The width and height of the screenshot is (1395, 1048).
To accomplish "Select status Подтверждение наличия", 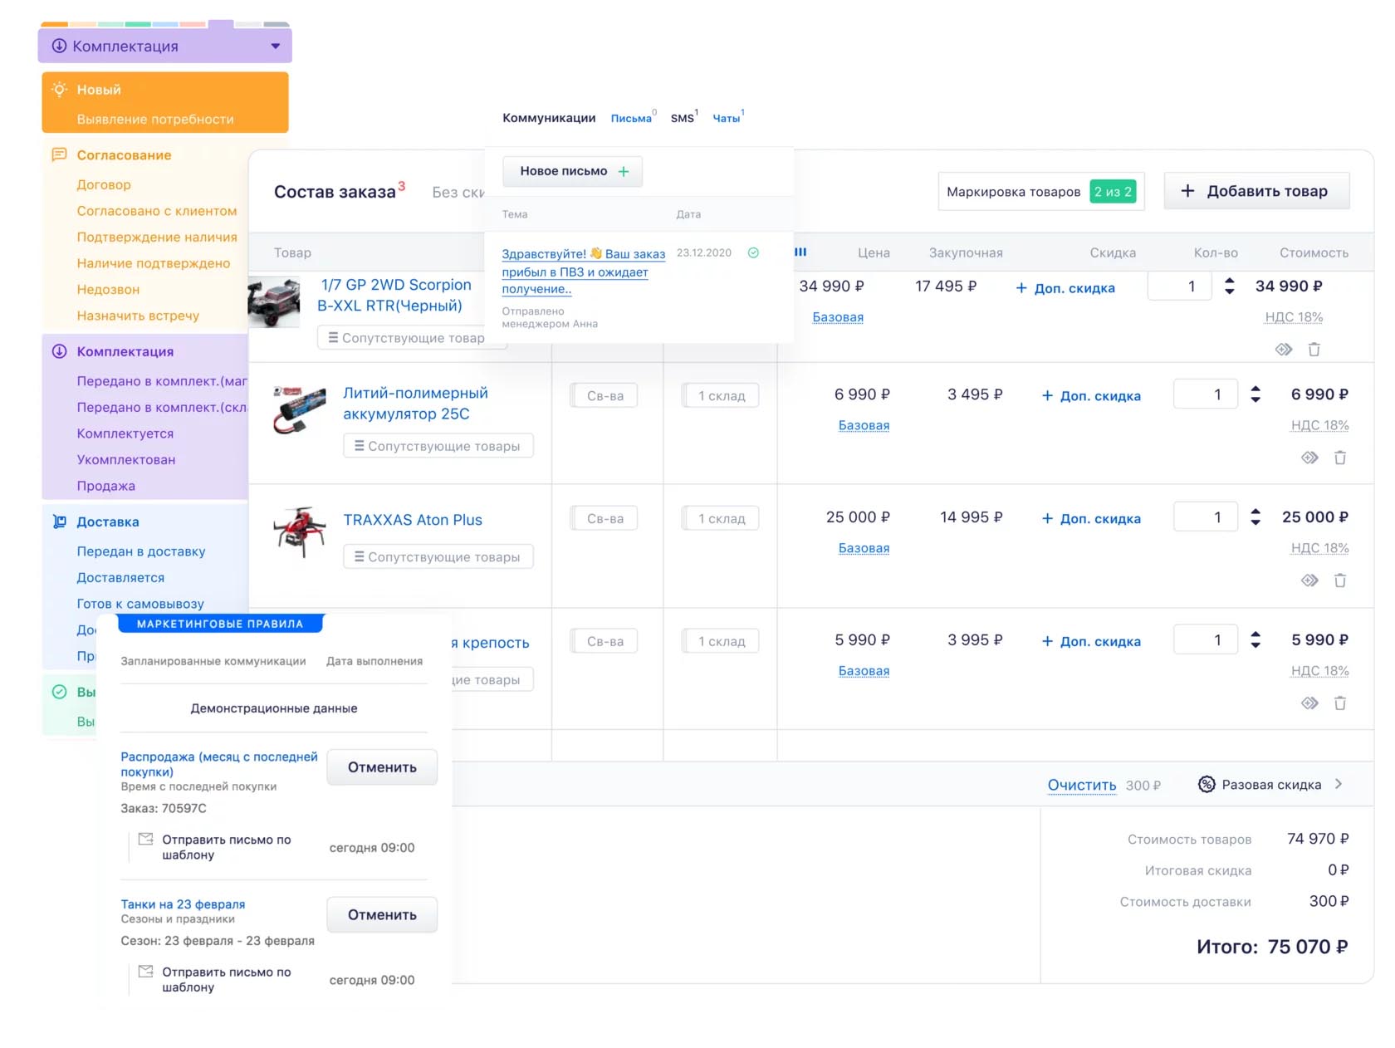I will [x=157, y=237].
